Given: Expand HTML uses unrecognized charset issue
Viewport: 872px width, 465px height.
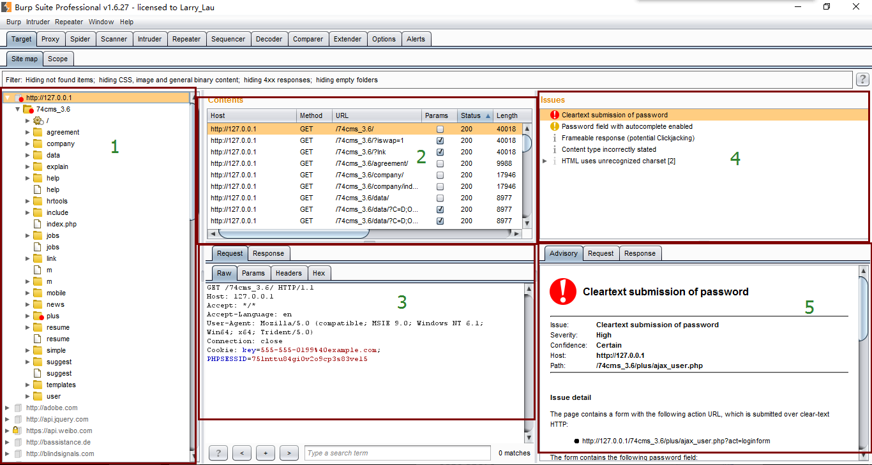Looking at the screenshot, I should click(x=545, y=161).
